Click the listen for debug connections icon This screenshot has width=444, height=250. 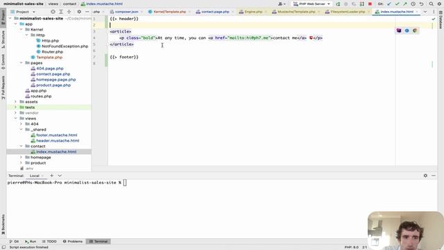(362, 4)
